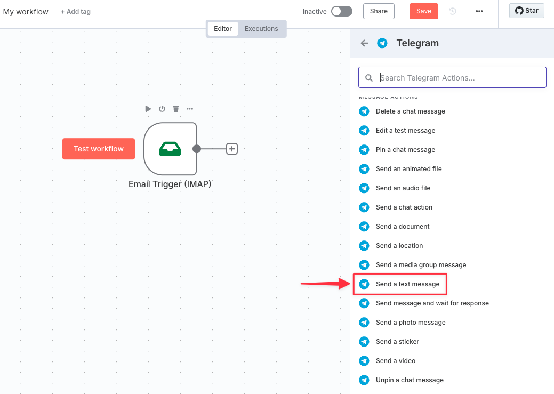
Task: Click Telegram icon beside Delete a chat message
Action: point(364,111)
